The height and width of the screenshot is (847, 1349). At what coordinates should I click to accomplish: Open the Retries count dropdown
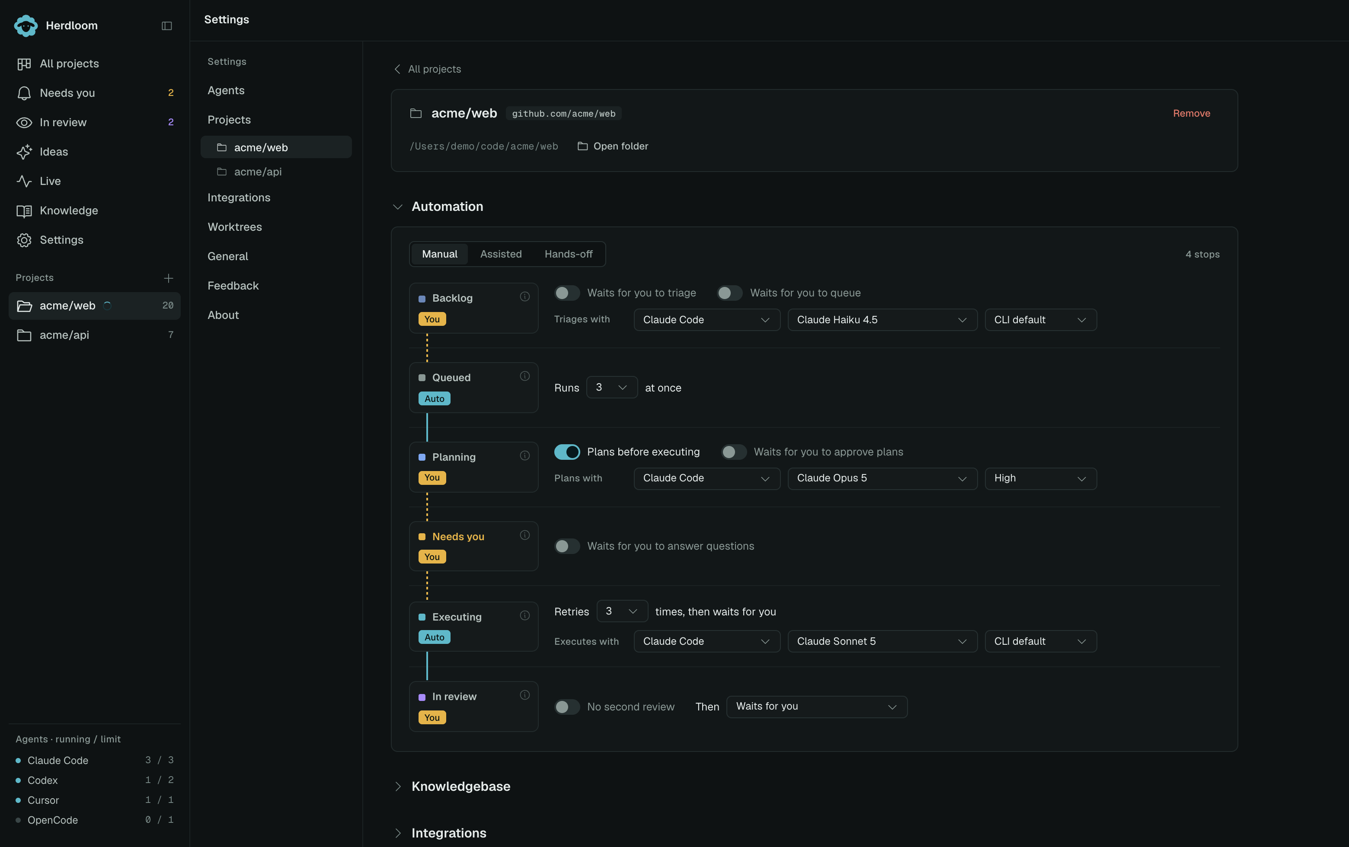[623, 611]
